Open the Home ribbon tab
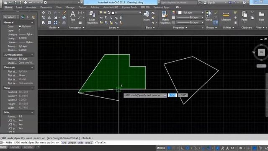Image resolution: width=268 pixels, height=151 pixels. click(8, 8)
